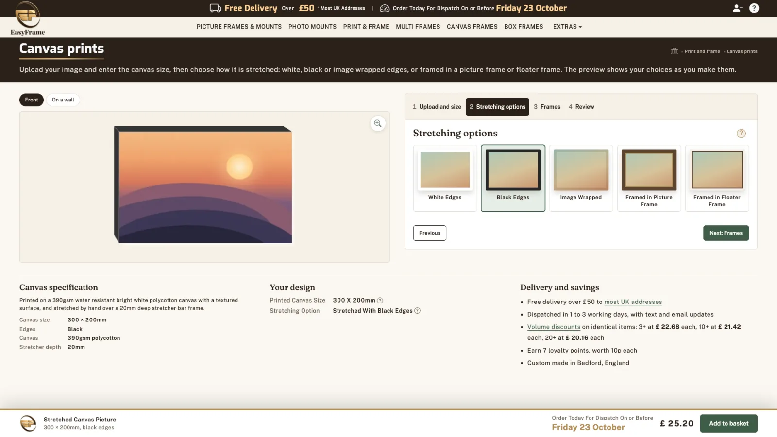Image resolution: width=777 pixels, height=437 pixels.
Task: Click the EasyFrame logo
Action: [x=28, y=19]
